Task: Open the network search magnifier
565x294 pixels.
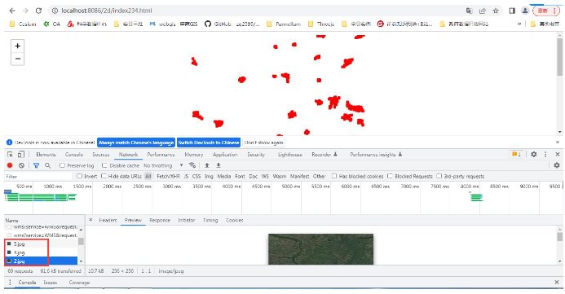Action: tap(47, 165)
